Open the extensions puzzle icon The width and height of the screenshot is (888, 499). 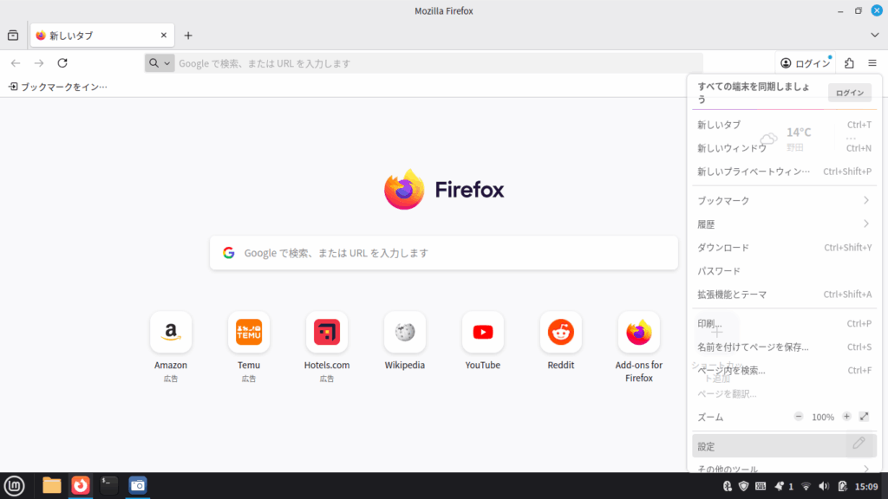tap(849, 63)
